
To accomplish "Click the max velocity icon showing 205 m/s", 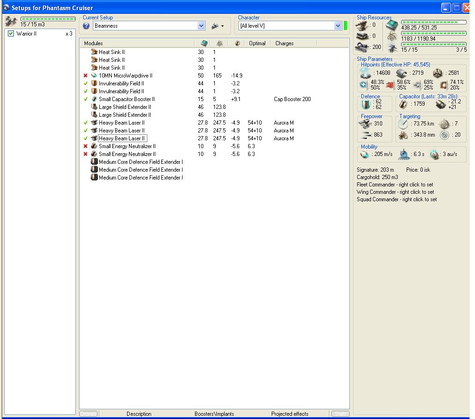I will pyautogui.click(x=365, y=154).
